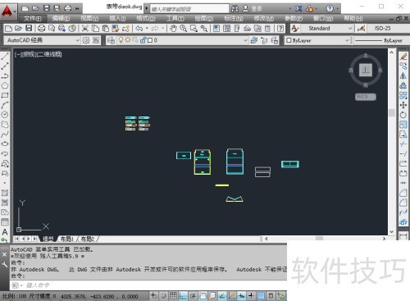Select the Polygon drawing tool
This screenshot has width=410, height=301.
pyautogui.click(x=5, y=85)
